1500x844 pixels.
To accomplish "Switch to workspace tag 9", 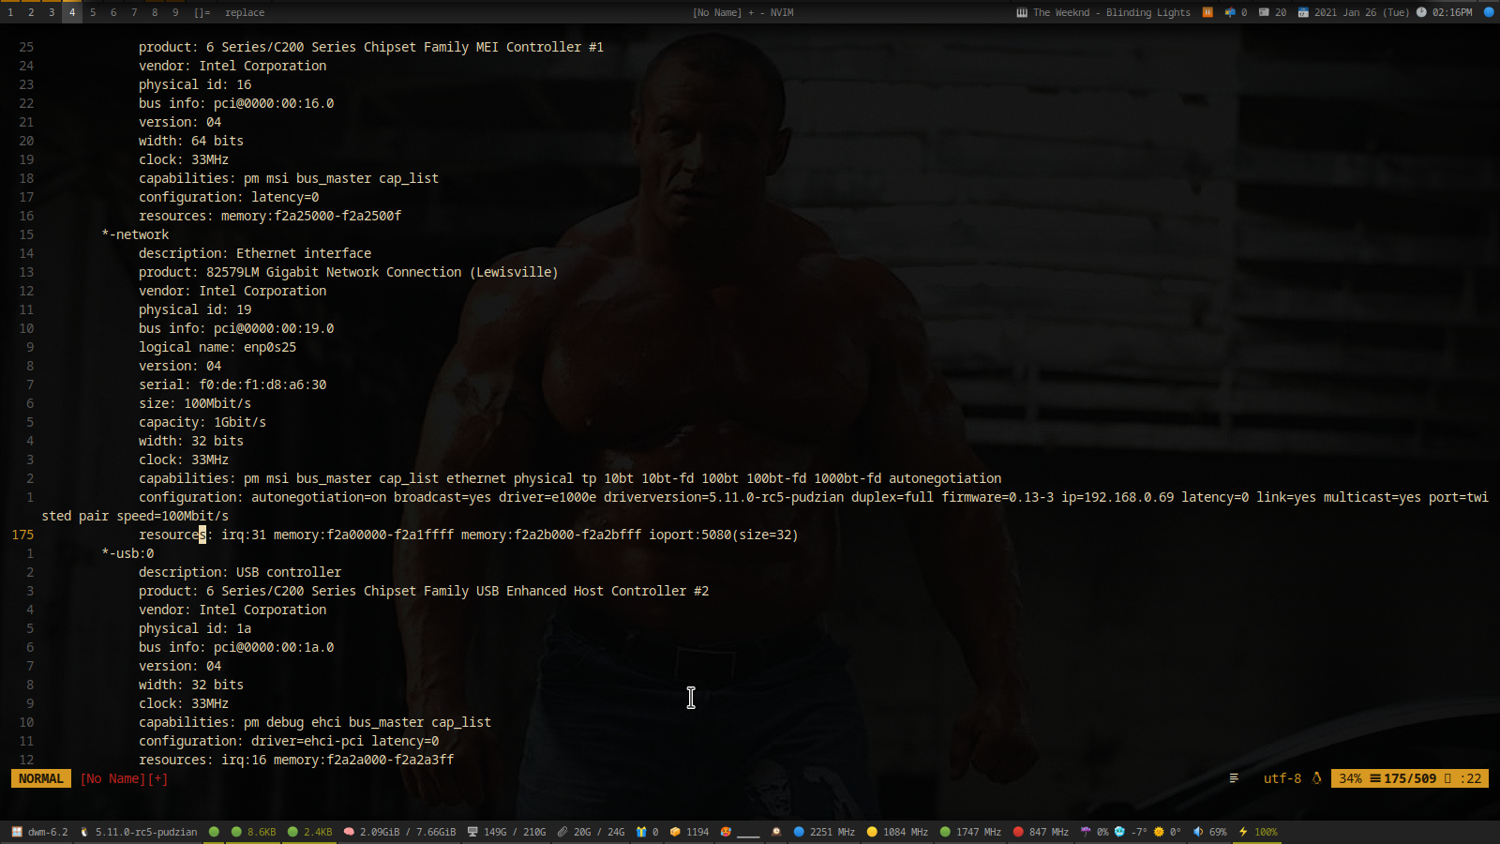I will click(x=175, y=12).
